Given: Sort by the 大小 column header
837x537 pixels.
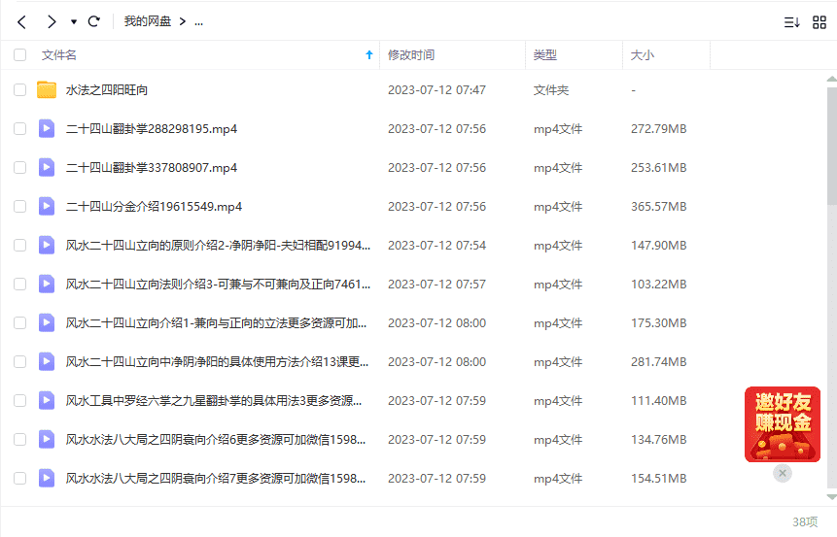Looking at the screenshot, I should click(643, 55).
